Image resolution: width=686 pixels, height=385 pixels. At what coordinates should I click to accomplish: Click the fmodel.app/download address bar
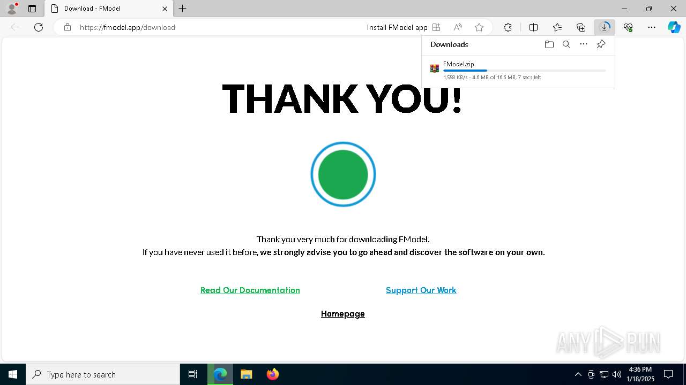click(x=128, y=27)
